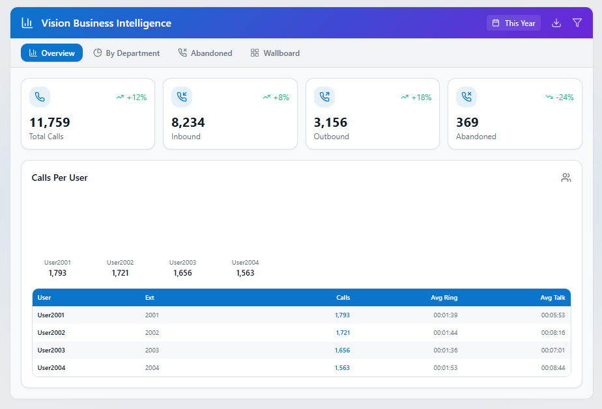Image resolution: width=602 pixels, height=409 pixels.
Task: Click the Avg Ring column header
Action: [x=444, y=298]
